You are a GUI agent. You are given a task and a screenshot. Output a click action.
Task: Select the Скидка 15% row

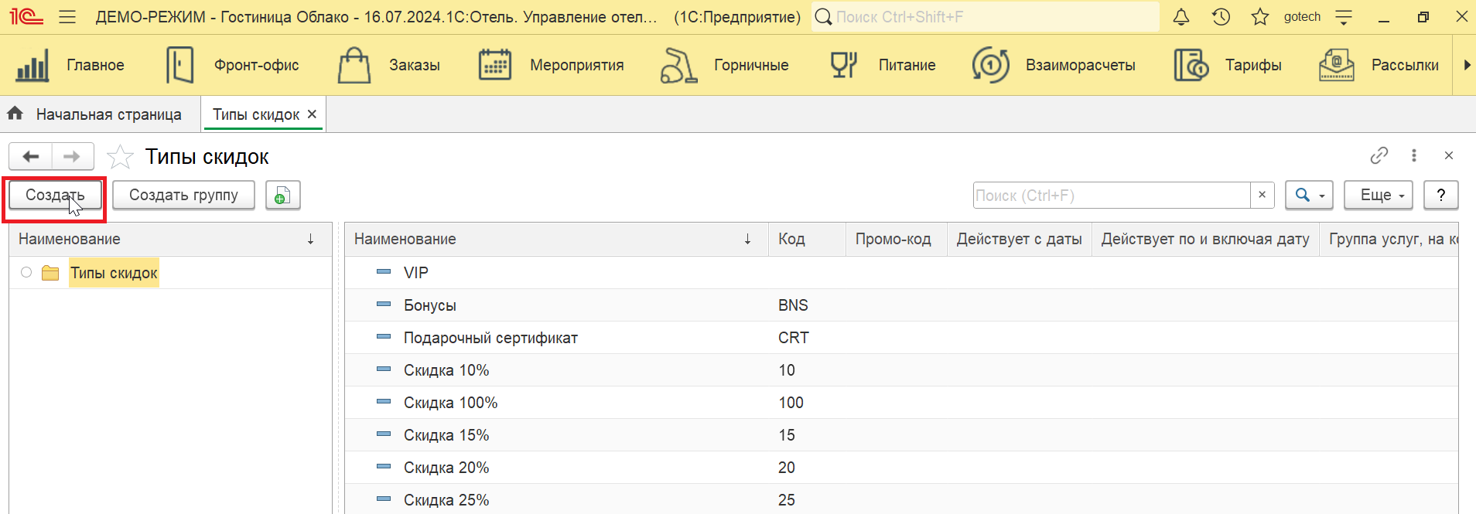901,435
